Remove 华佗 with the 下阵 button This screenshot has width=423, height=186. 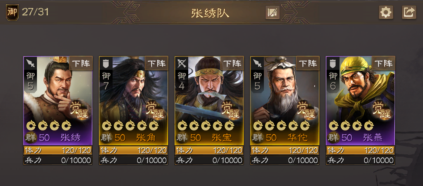308,64
